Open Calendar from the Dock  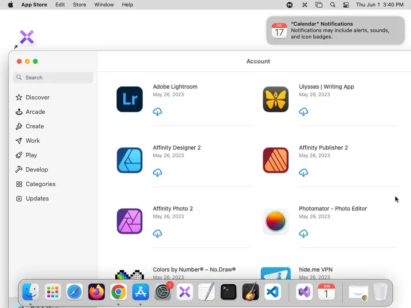326,292
